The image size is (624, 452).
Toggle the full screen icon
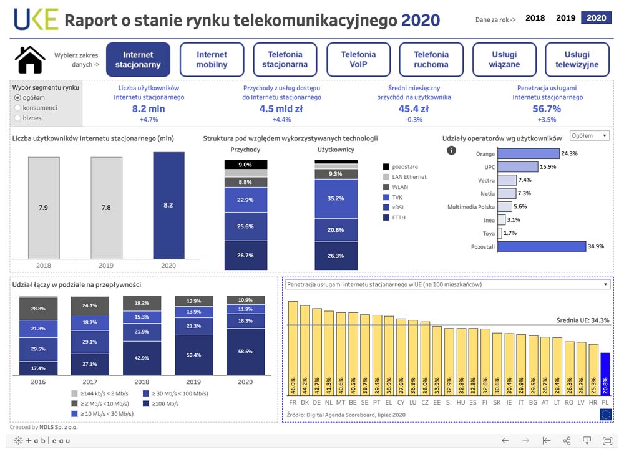point(607,441)
